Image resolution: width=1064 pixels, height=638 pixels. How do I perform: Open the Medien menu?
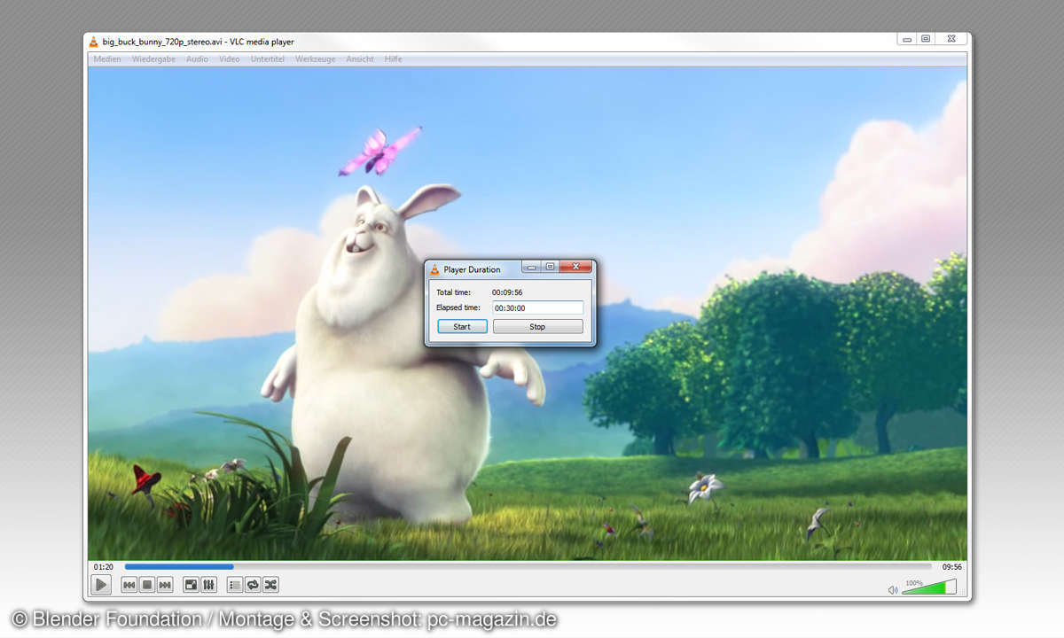click(107, 59)
